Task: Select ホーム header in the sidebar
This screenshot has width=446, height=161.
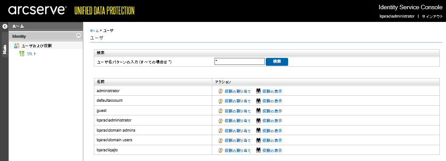Action: 18,26
